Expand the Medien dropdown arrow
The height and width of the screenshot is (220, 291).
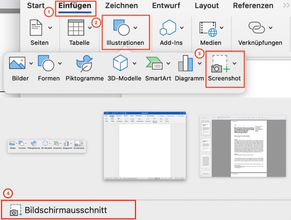pos(221,28)
